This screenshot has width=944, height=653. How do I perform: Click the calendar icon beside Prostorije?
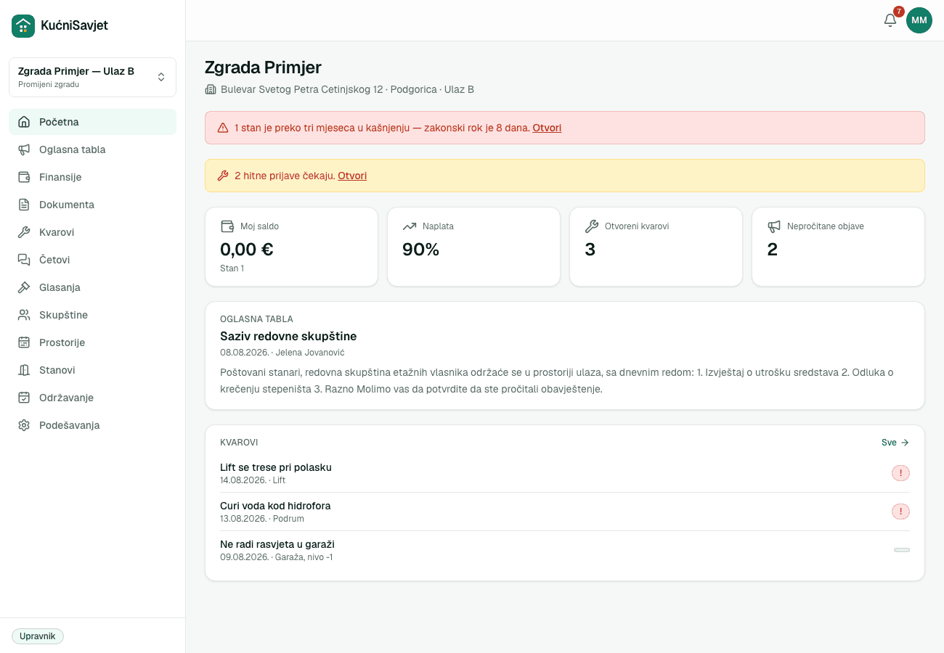click(24, 342)
